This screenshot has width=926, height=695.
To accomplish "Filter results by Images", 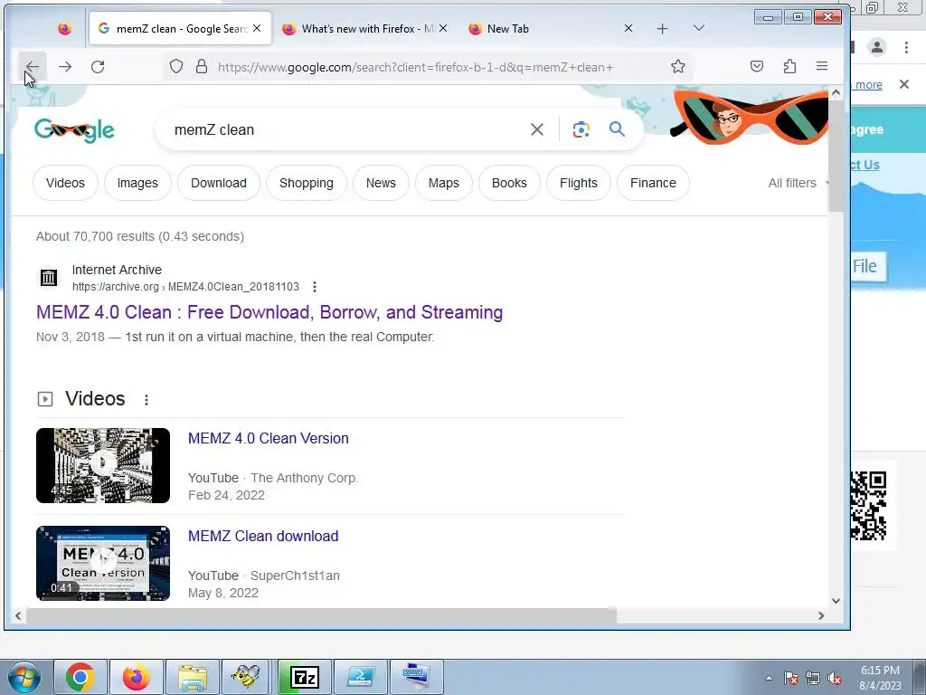I will coord(137,183).
